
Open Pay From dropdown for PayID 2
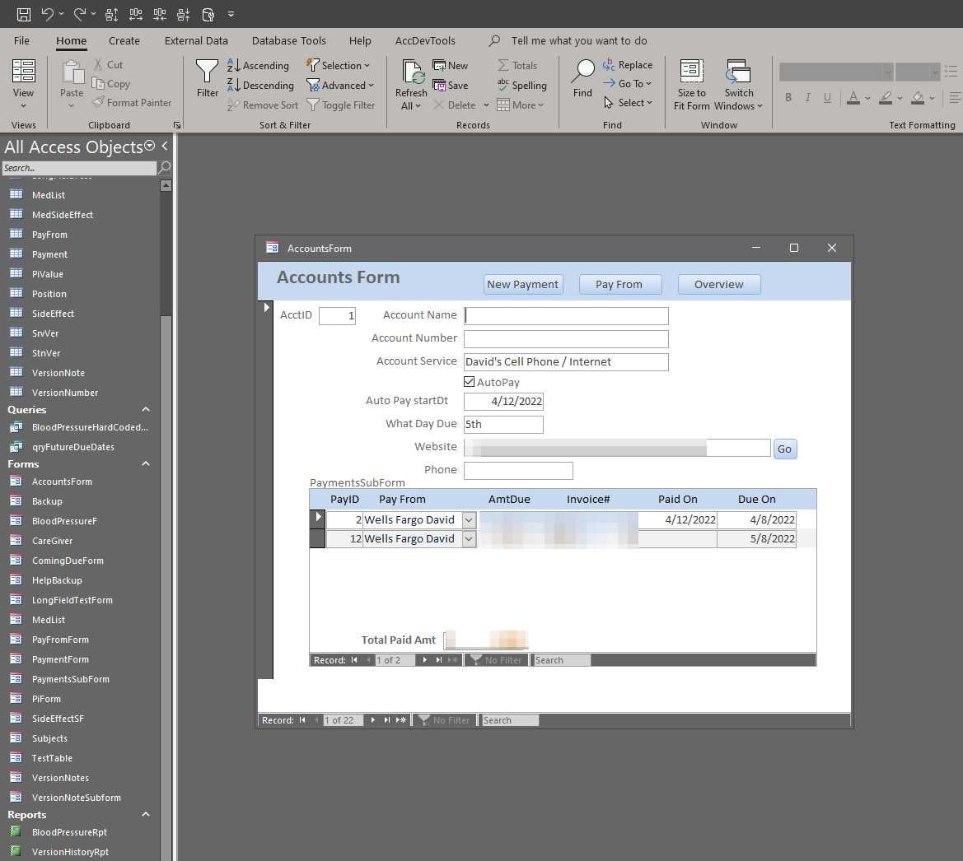(x=469, y=520)
